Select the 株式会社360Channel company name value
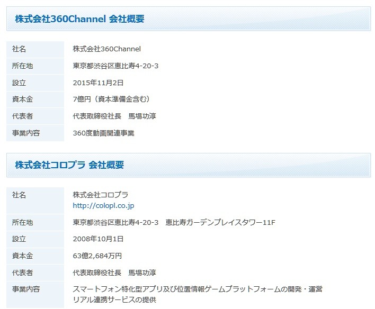The height and width of the screenshot is (309, 375). point(106,49)
